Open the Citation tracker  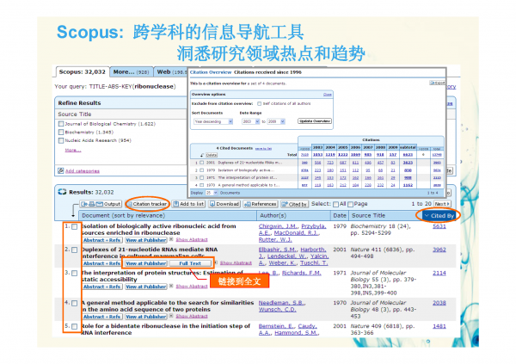click(x=147, y=204)
